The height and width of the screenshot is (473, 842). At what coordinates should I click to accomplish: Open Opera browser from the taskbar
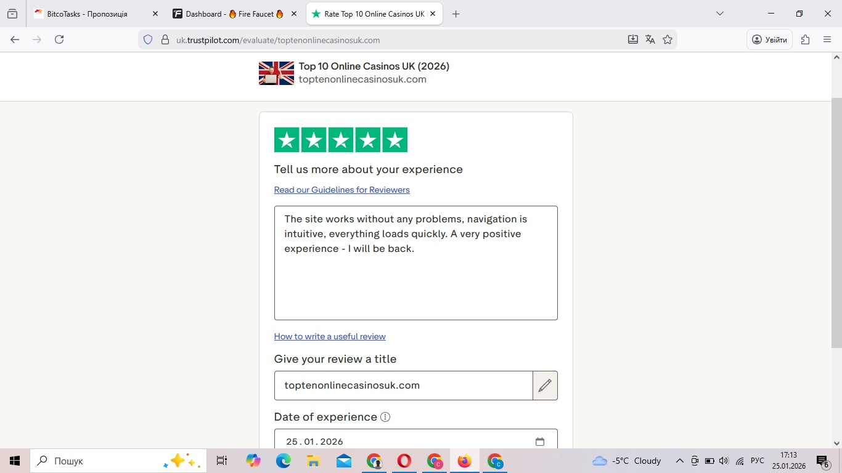(x=404, y=461)
